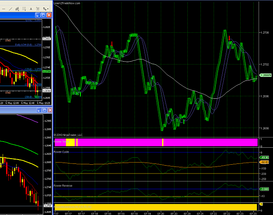Click the current price tag 1.26999
The height and width of the screenshot is (215, 273).
(x=266, y=75)
